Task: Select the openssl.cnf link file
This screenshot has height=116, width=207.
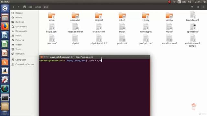Action: 193,28
